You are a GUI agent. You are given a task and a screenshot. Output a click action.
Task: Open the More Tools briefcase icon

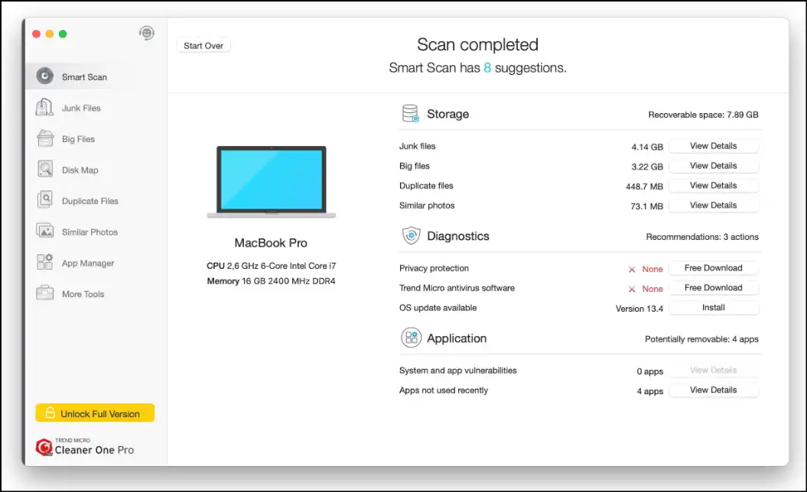(45, 293)
